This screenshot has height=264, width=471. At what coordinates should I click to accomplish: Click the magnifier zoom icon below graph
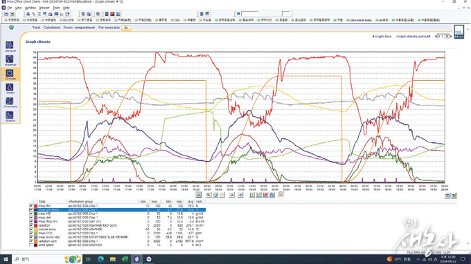(x=208, y=195)
